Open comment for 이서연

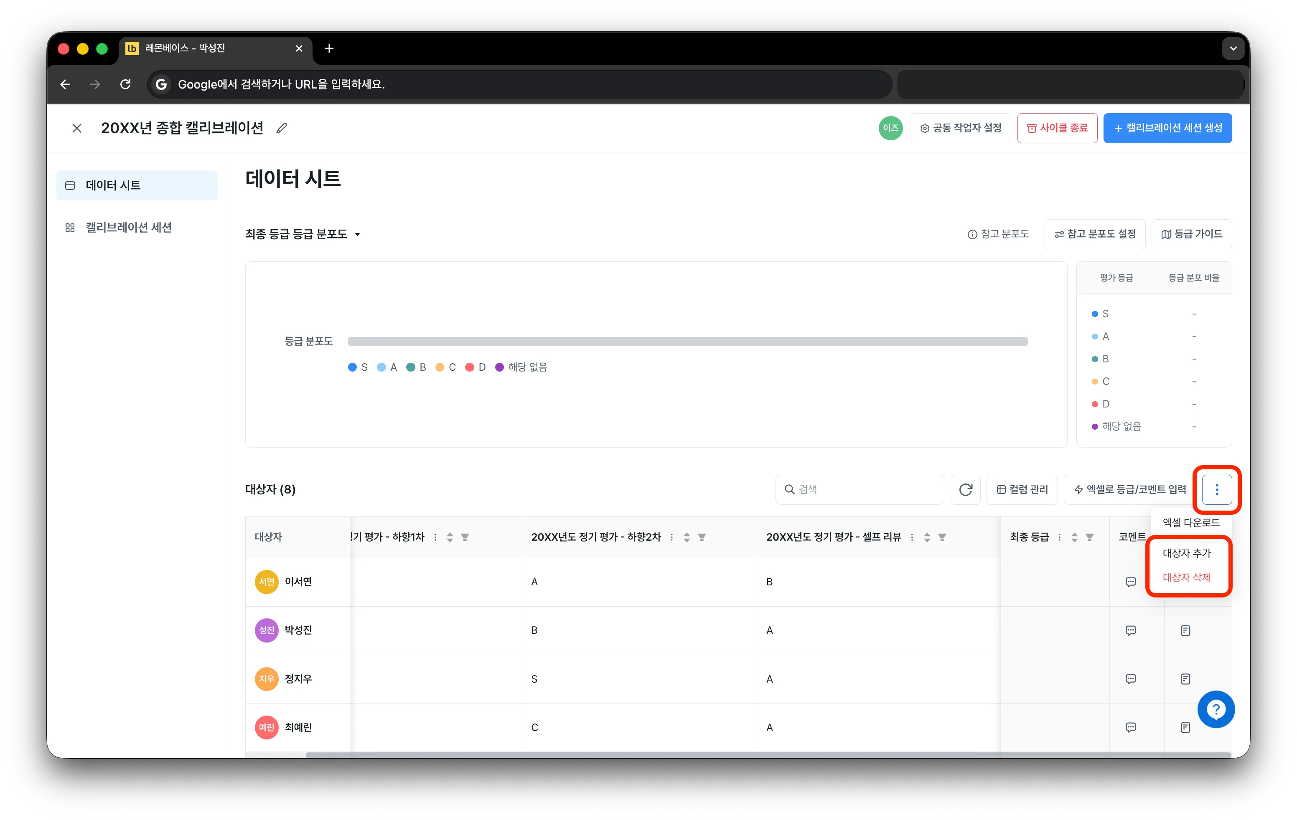[x=1131, y=582]
